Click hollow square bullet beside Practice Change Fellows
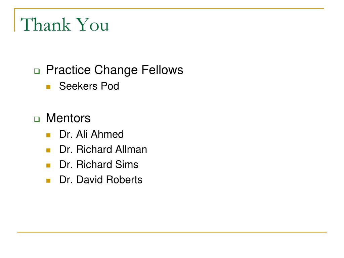Image resolution: width=344 pixels, height=258 pixels. point(37,71)
